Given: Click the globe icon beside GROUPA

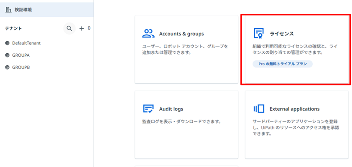Looking at the screenshot, I should click(7, 55).
